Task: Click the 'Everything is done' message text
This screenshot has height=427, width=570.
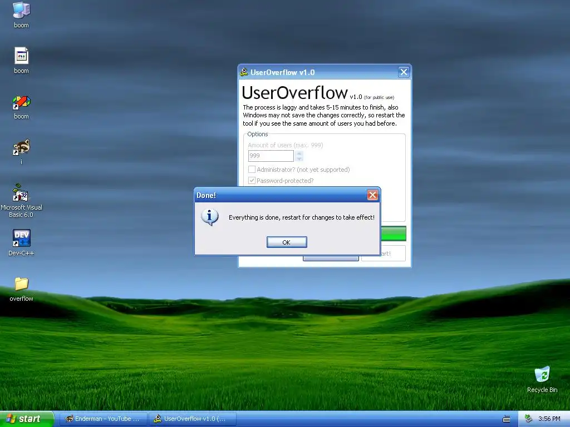Action: [301, 217]
